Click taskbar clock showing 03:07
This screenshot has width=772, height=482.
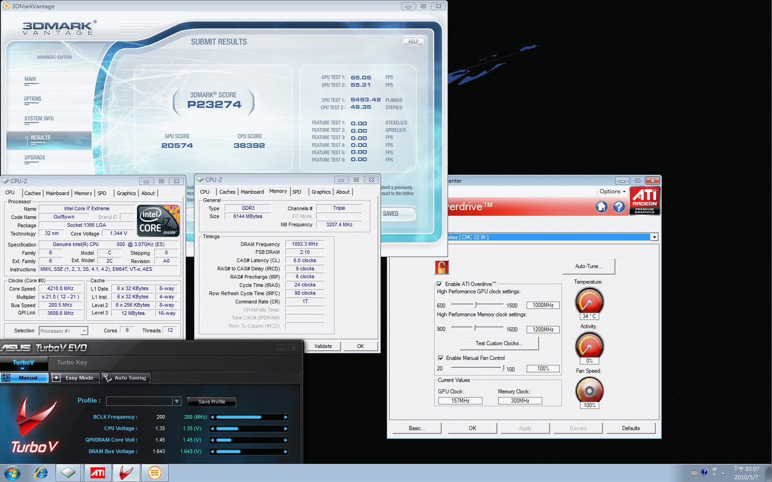[x=746, y=473]
